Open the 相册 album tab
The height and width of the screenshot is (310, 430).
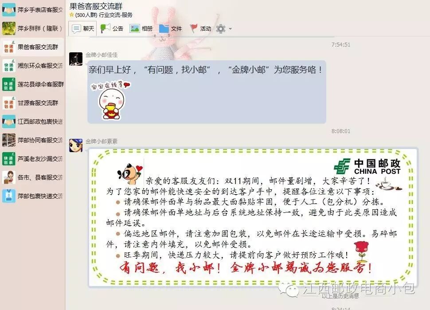(x=141, y=28)
